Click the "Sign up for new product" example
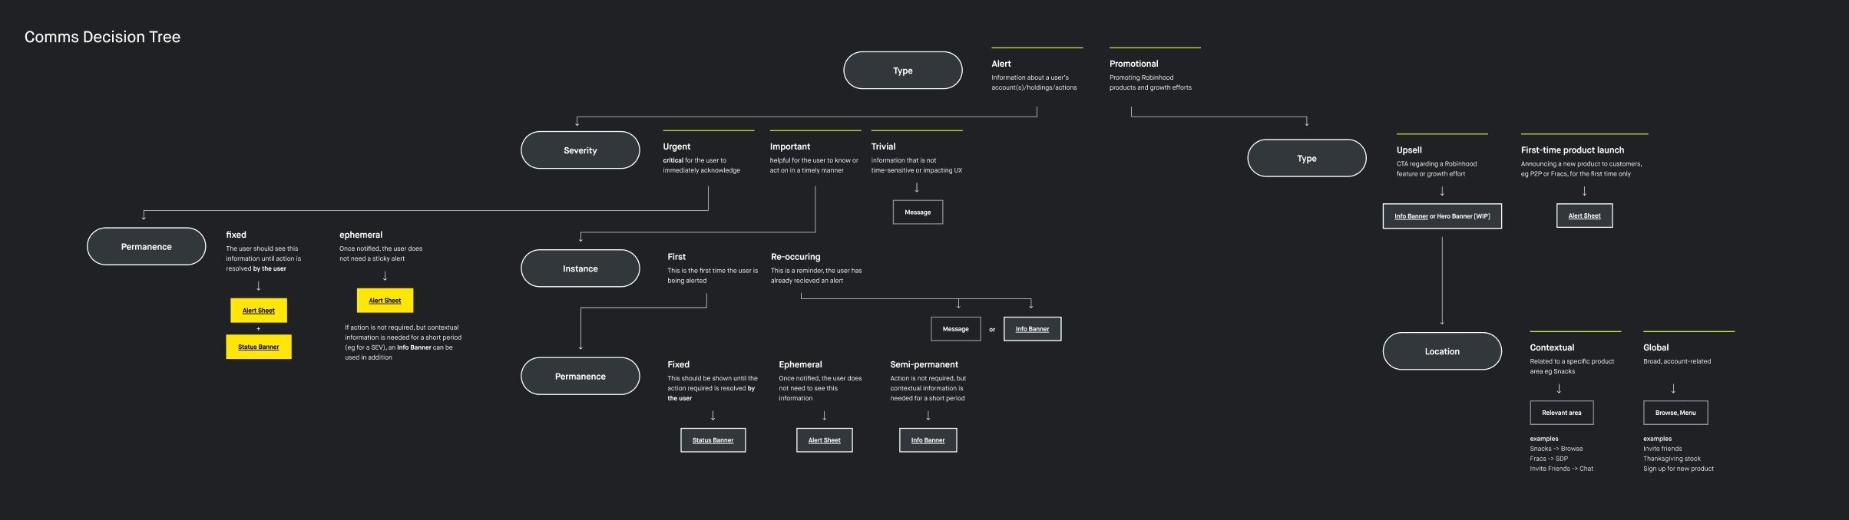This screenshot has height=520, width=1849. click(1679, 469)
